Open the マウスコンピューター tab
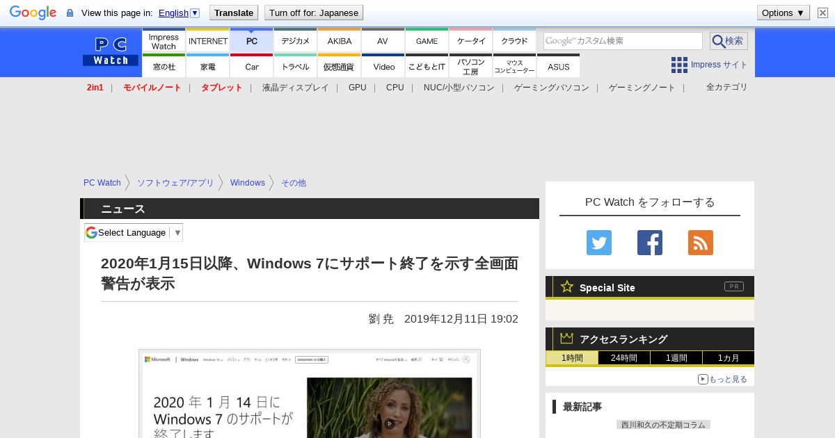Image resolution: width=835 pixels, height=438 pixels. coord(514,66)
